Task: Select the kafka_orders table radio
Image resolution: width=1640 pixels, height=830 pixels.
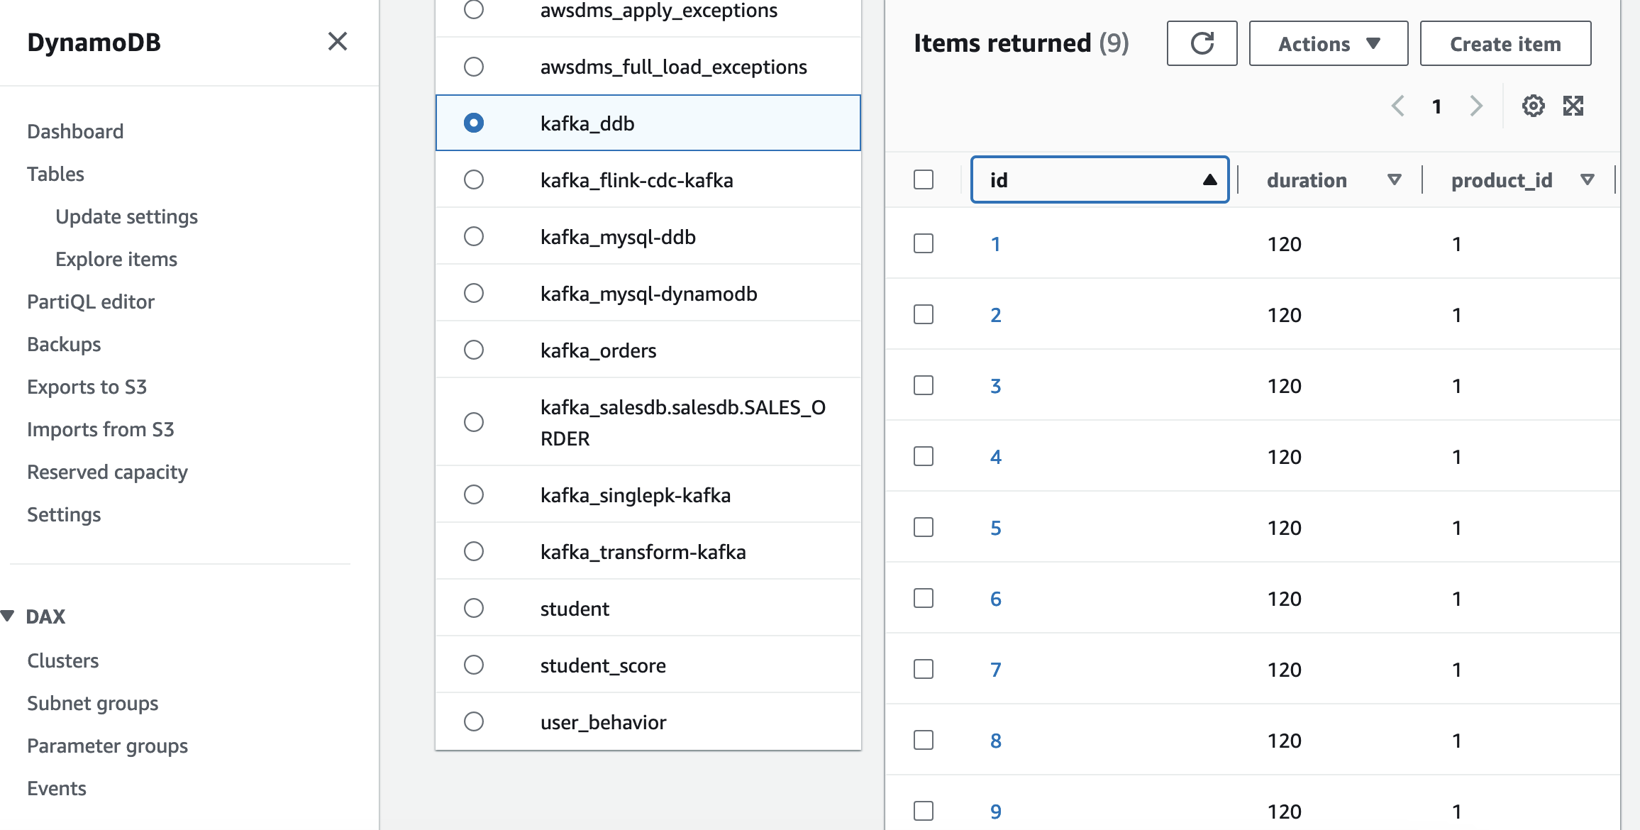Action: click(x=474, y=350)
